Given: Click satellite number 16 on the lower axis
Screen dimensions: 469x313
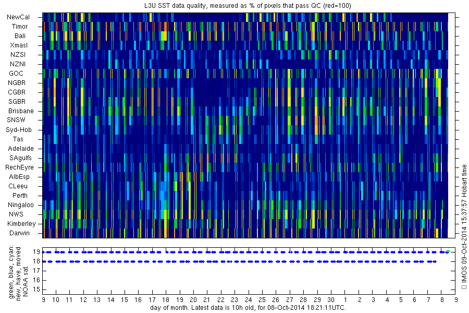Looking at the screenshot, I should coord(36,280).
